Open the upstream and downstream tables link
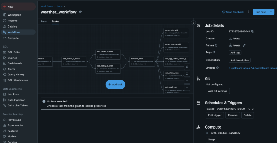The width and height of the screenshot is (277, 143). click(x=252, y=68)
